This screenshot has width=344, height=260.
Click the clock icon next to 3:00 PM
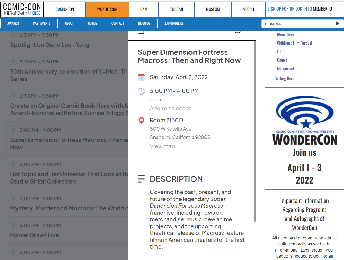click(141, 91)
